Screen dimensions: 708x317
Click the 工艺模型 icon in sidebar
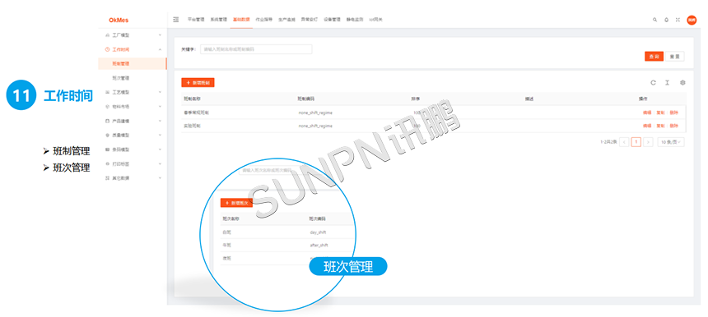107,92
